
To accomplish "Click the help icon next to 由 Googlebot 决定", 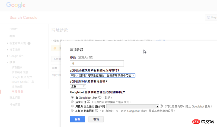I will click(100, 97).
